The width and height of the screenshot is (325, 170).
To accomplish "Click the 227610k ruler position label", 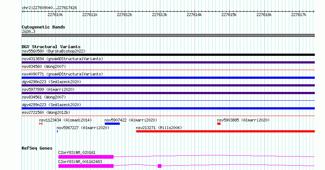I will (55, 15).
